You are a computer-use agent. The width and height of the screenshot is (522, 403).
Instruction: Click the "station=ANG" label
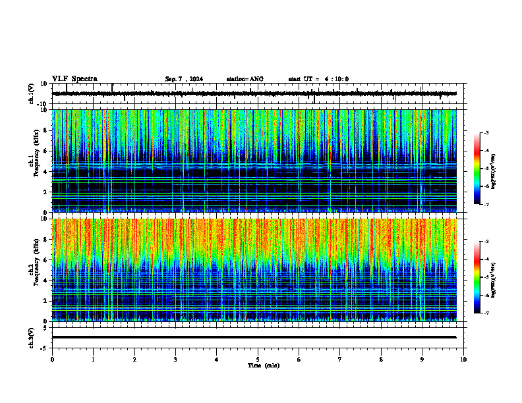tap(245, 79)
